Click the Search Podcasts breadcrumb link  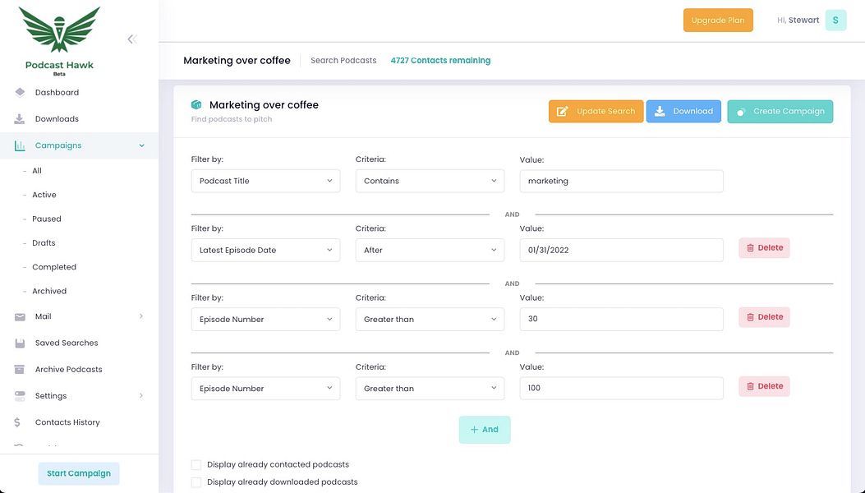(x=343, y=60)
